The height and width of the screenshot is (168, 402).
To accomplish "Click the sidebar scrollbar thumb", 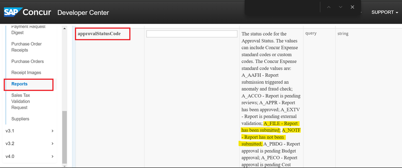I will tap(64, 137).
